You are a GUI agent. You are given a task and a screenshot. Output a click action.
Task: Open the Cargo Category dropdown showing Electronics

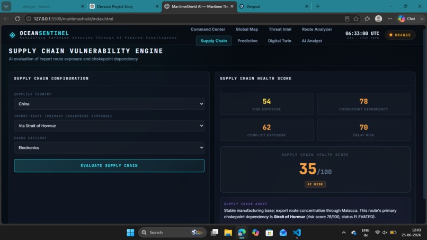coord(109,148)
